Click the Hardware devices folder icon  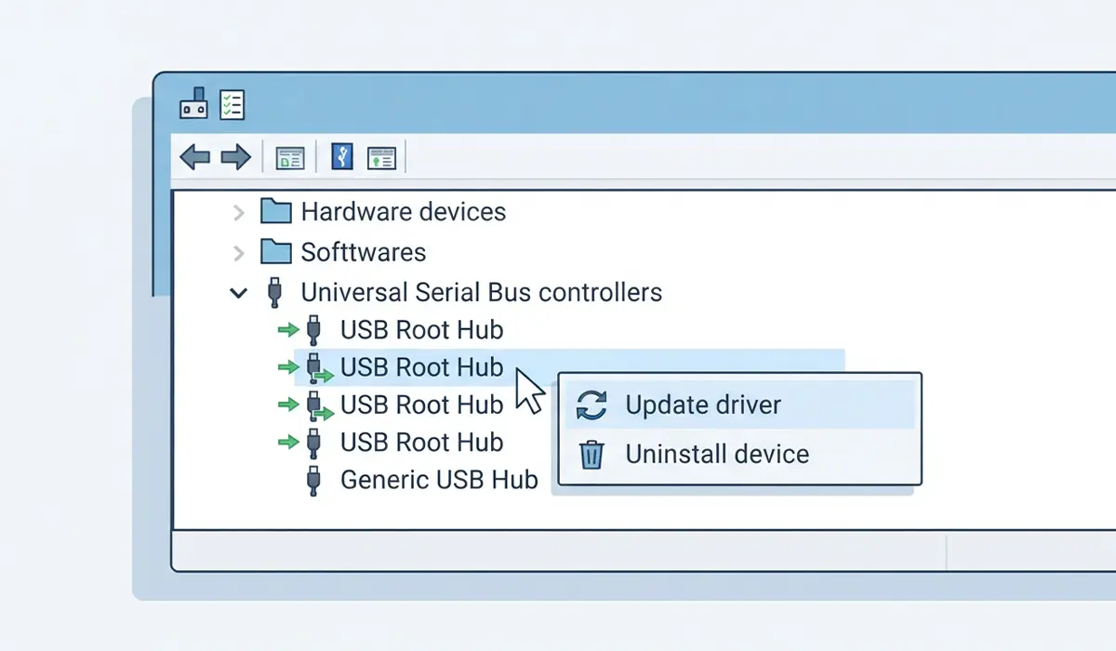276,211
